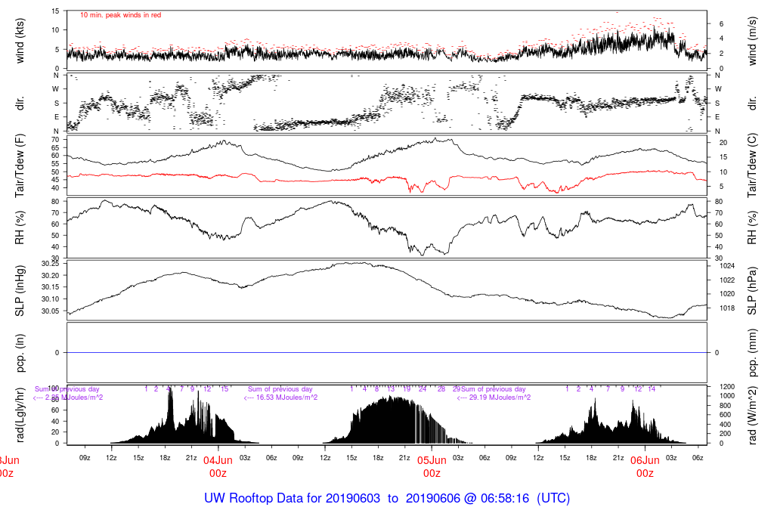Click the red '06Jun 00z' date label
The width and height of the screenshot is (774, 529).
tap(645, 466)
